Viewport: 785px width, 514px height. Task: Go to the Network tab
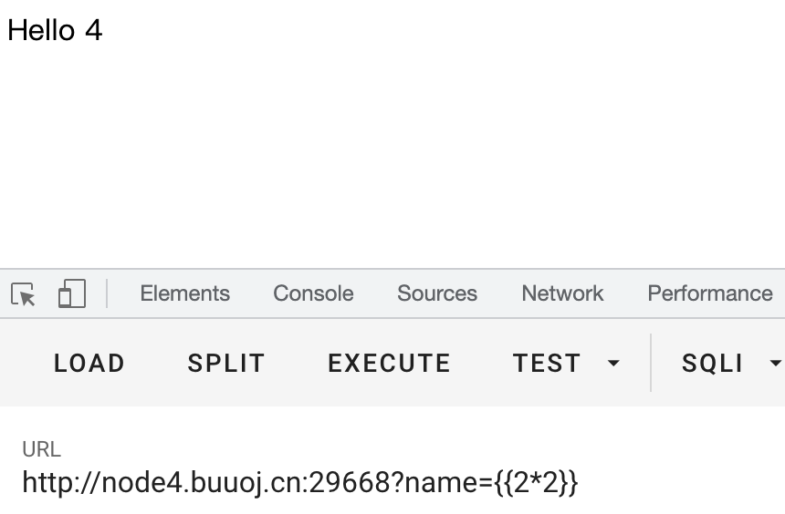coord(562,293)
